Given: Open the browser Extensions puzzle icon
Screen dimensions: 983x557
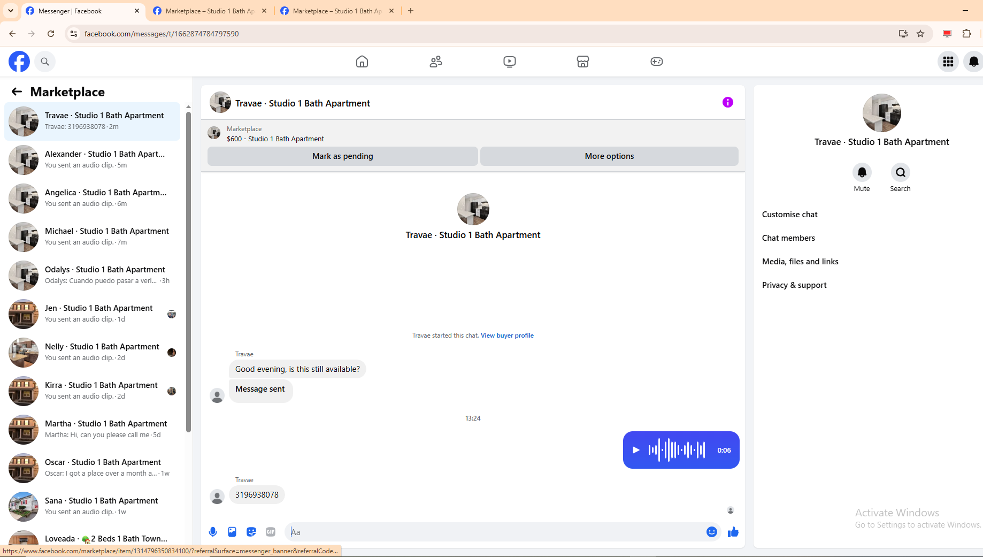Looking at the screenshot, I should coord(966,34).
